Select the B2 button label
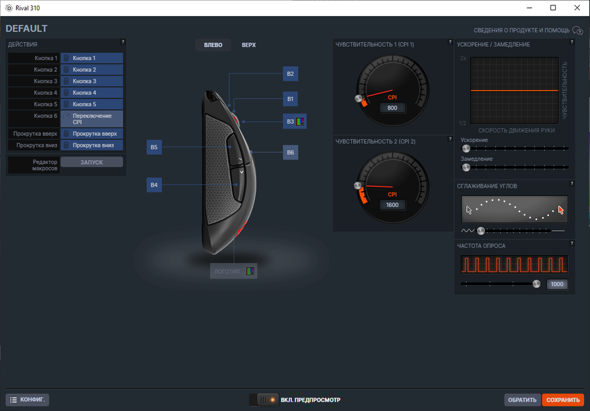The height and width of the screenshot is (411, 590). [x=291, y=74]
